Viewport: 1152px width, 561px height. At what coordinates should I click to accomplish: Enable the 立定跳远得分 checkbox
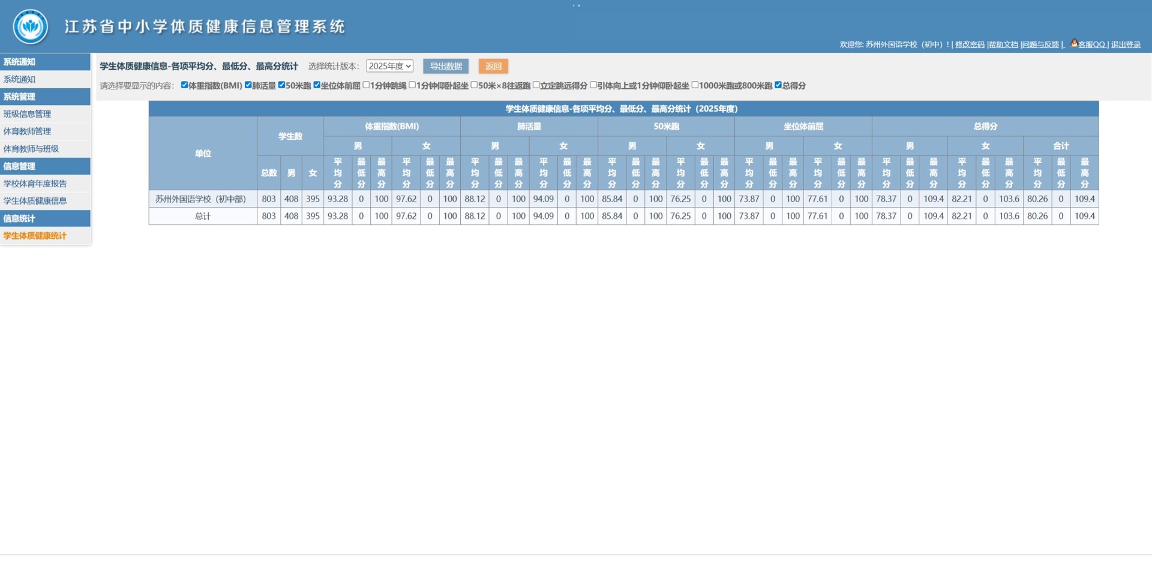coord(536,85)
